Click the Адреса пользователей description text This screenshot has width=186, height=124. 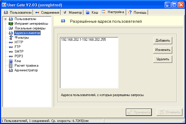point(102,95)
